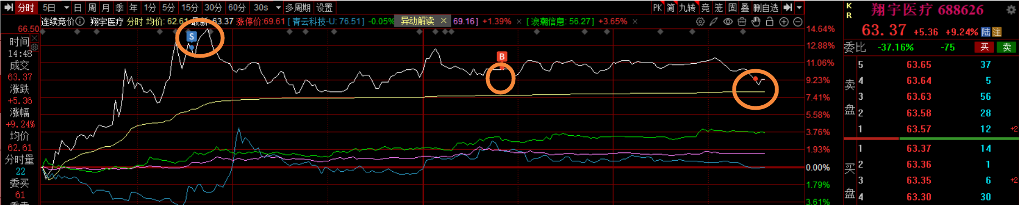
Task: Expand the 5日 period dropdown arrow
Action: coord(66,8)
